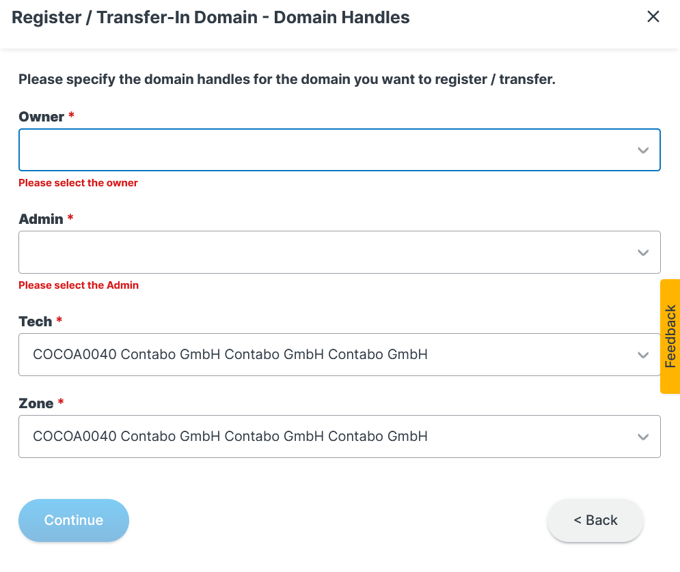Image resolution: width=680 pixels, height=572 pixels.
Task: Click the Tech field label
Action: tap(36, 321)
